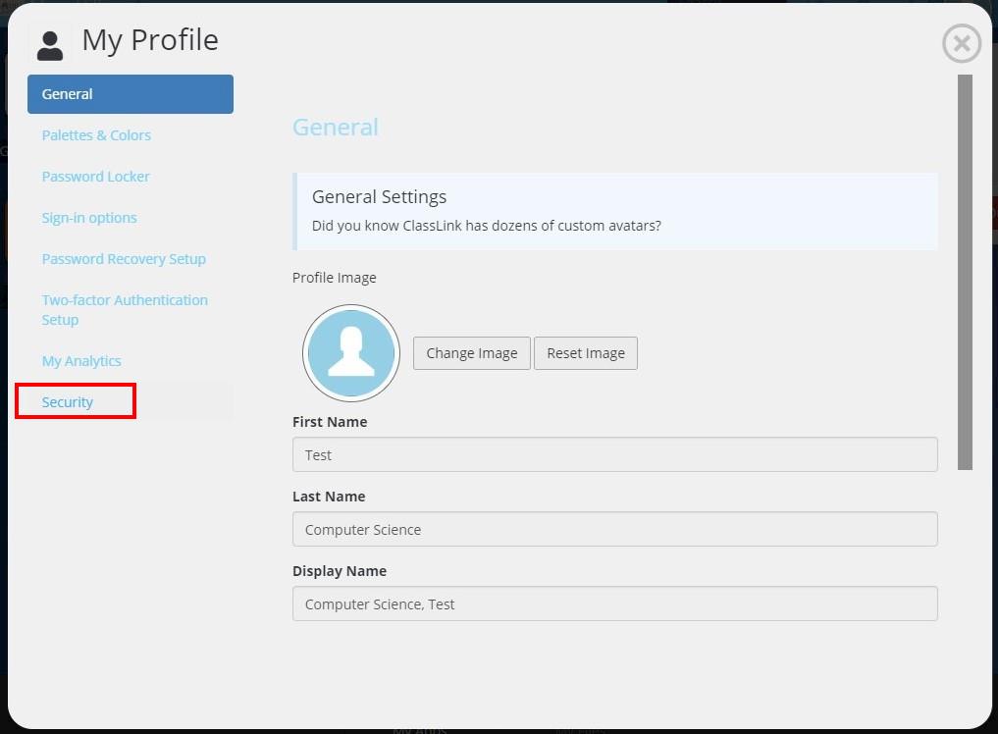This screenshot has height=734, width=998.
Task: Click the Display Name label
Action: point(340,571)
